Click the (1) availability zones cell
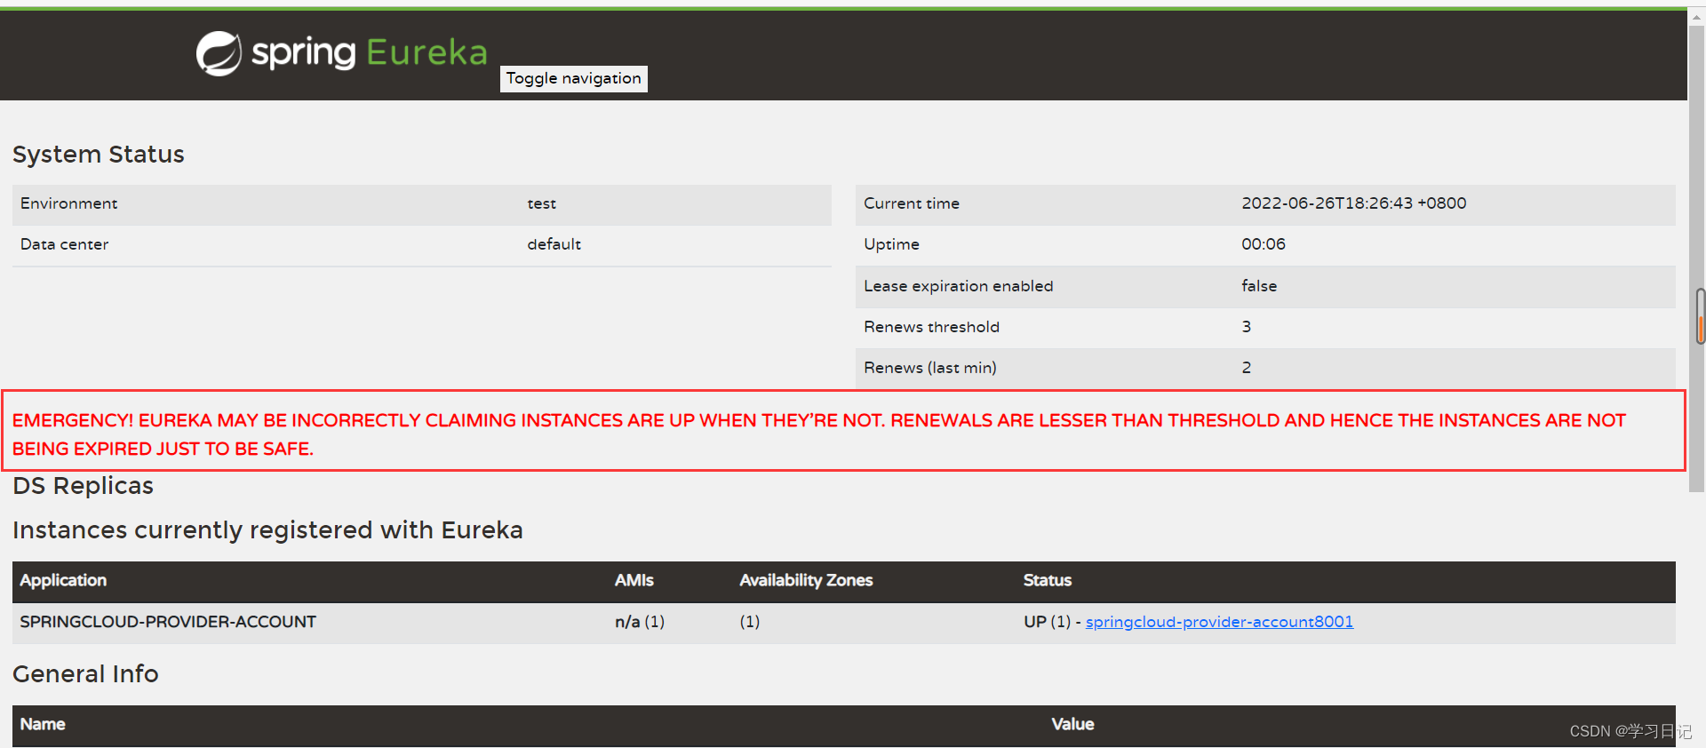 [749, 622]
